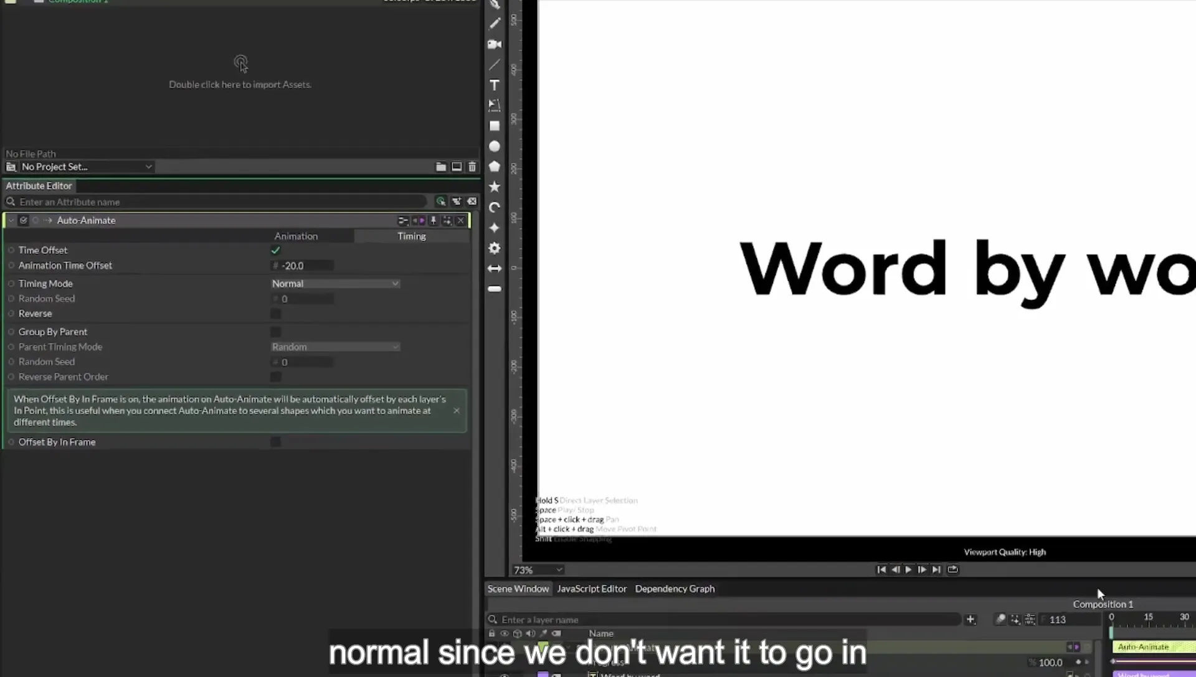Select the Polygon shape tool
The height and width of the screenshot is (677, 1196).
(x=495, y=166)
